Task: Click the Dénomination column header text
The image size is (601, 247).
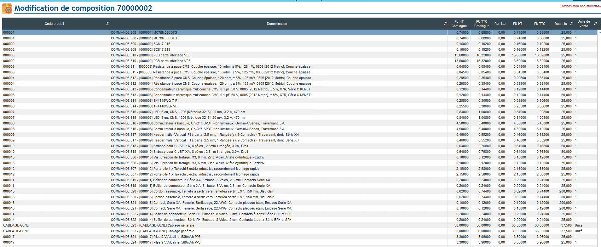Action: (277, 24)
